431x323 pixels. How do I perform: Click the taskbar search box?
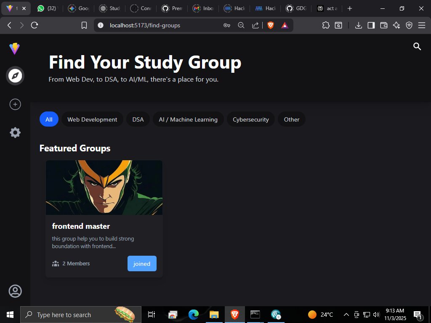pos(80,315)
